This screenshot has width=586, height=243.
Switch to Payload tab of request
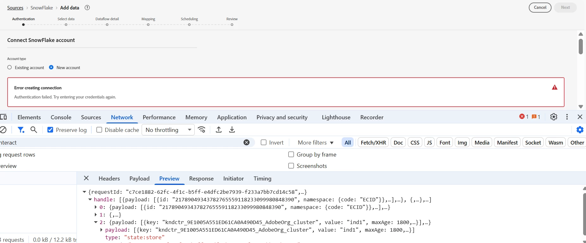[139, 178]
